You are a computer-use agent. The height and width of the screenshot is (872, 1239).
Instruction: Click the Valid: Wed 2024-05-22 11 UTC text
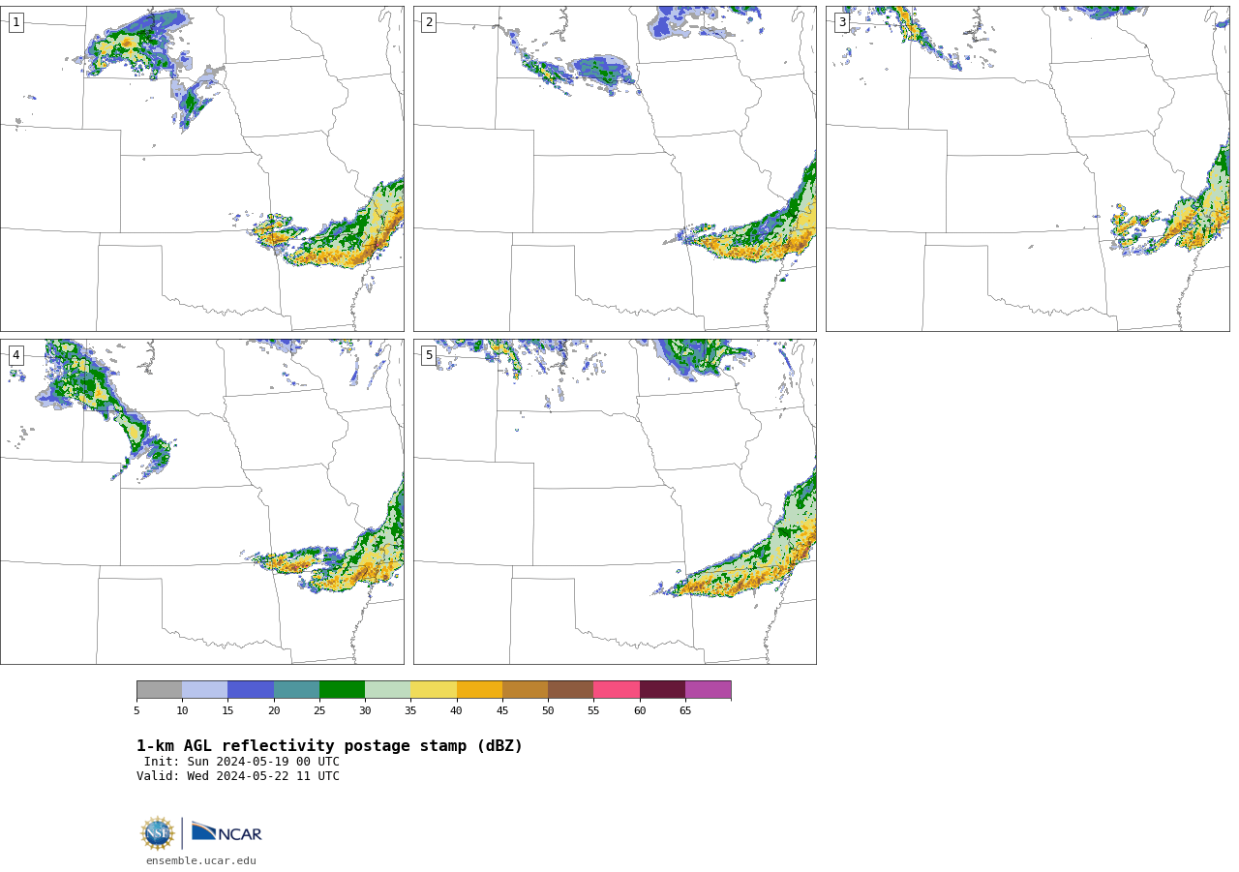pos(238,776)
